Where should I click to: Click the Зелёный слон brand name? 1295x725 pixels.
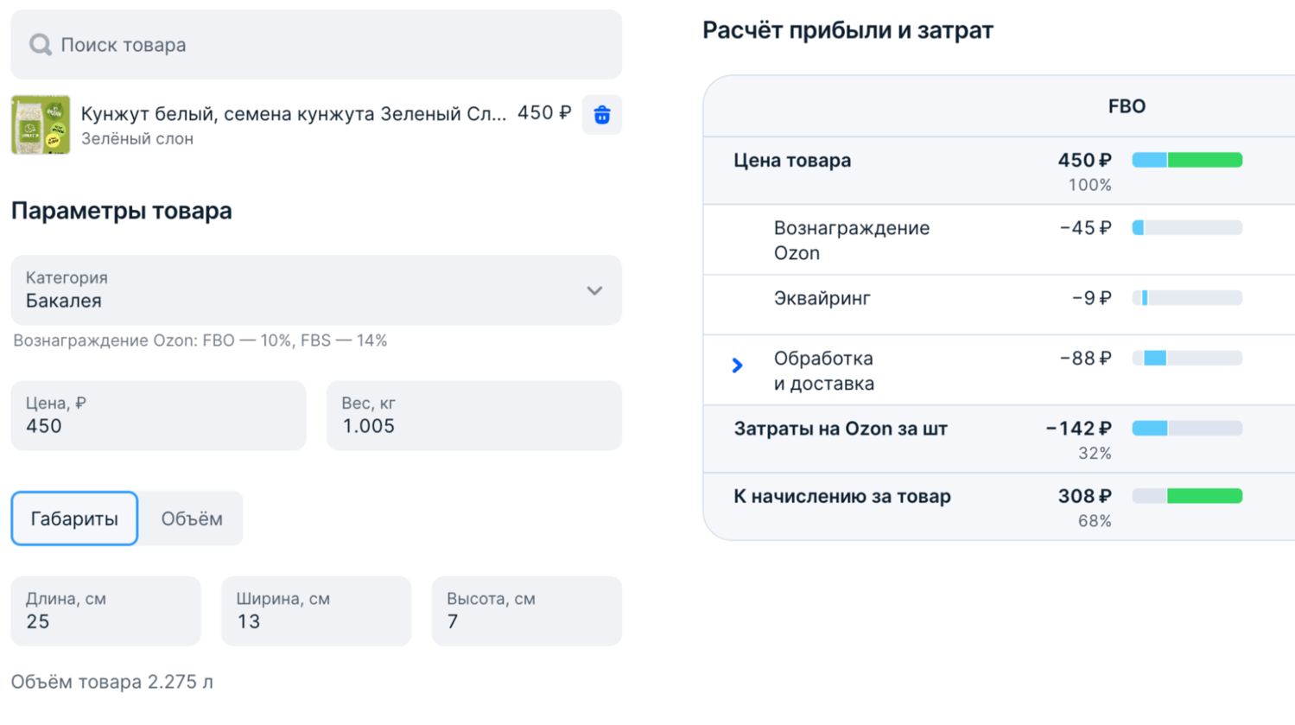click(136, 139)
